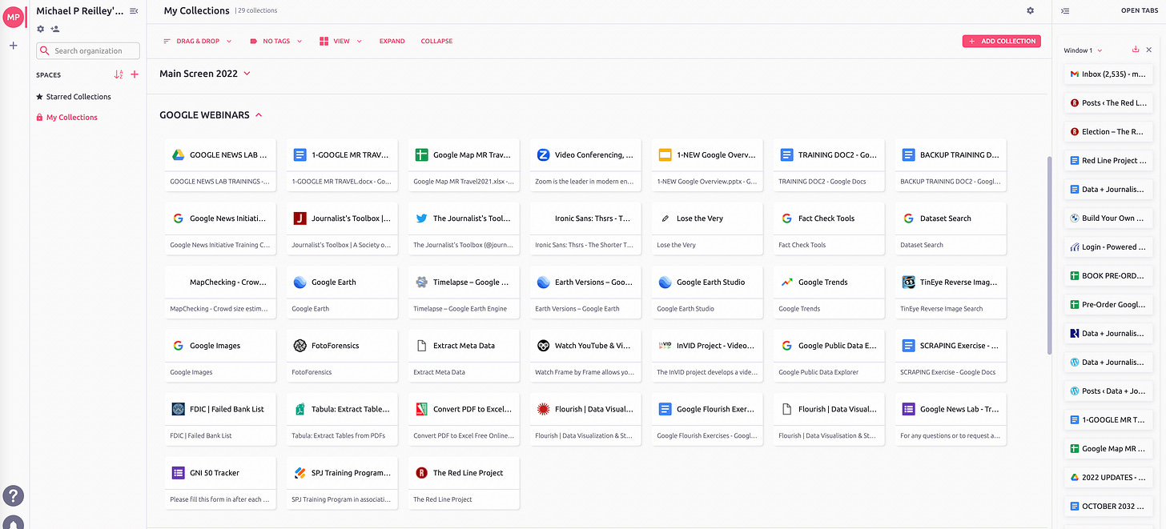
Task: Click the ADD COLLECTION button
Action: (x=1001, y=40)
